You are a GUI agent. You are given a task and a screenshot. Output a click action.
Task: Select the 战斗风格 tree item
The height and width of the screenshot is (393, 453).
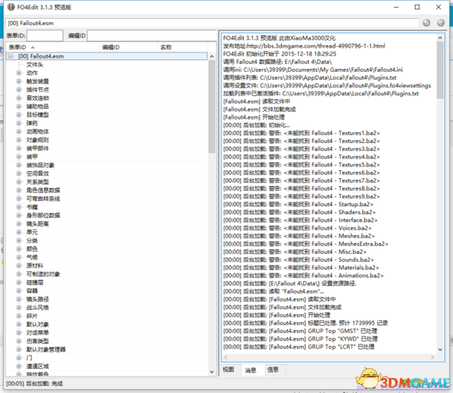click(37, 308)
